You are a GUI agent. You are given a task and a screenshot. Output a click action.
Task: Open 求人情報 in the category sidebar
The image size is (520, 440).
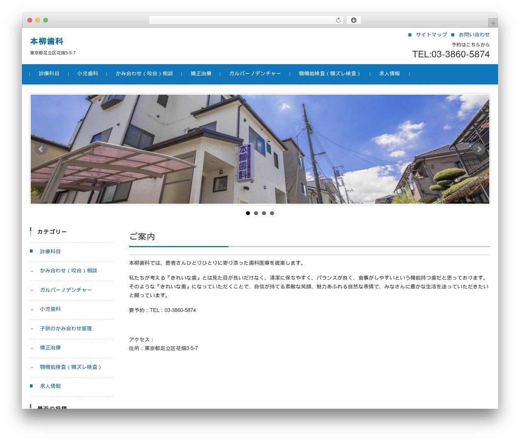click(x=50, y=386)
